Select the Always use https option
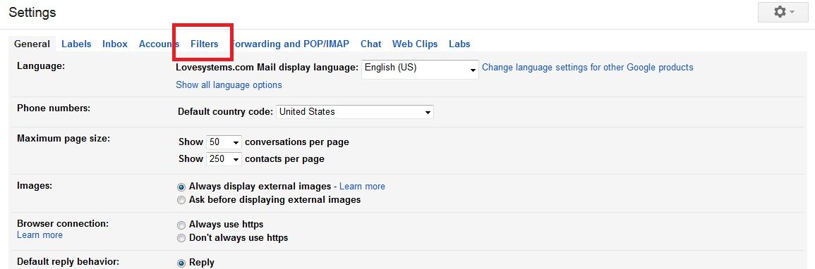This screenshot has height=269, width=815. coord(181,225)
